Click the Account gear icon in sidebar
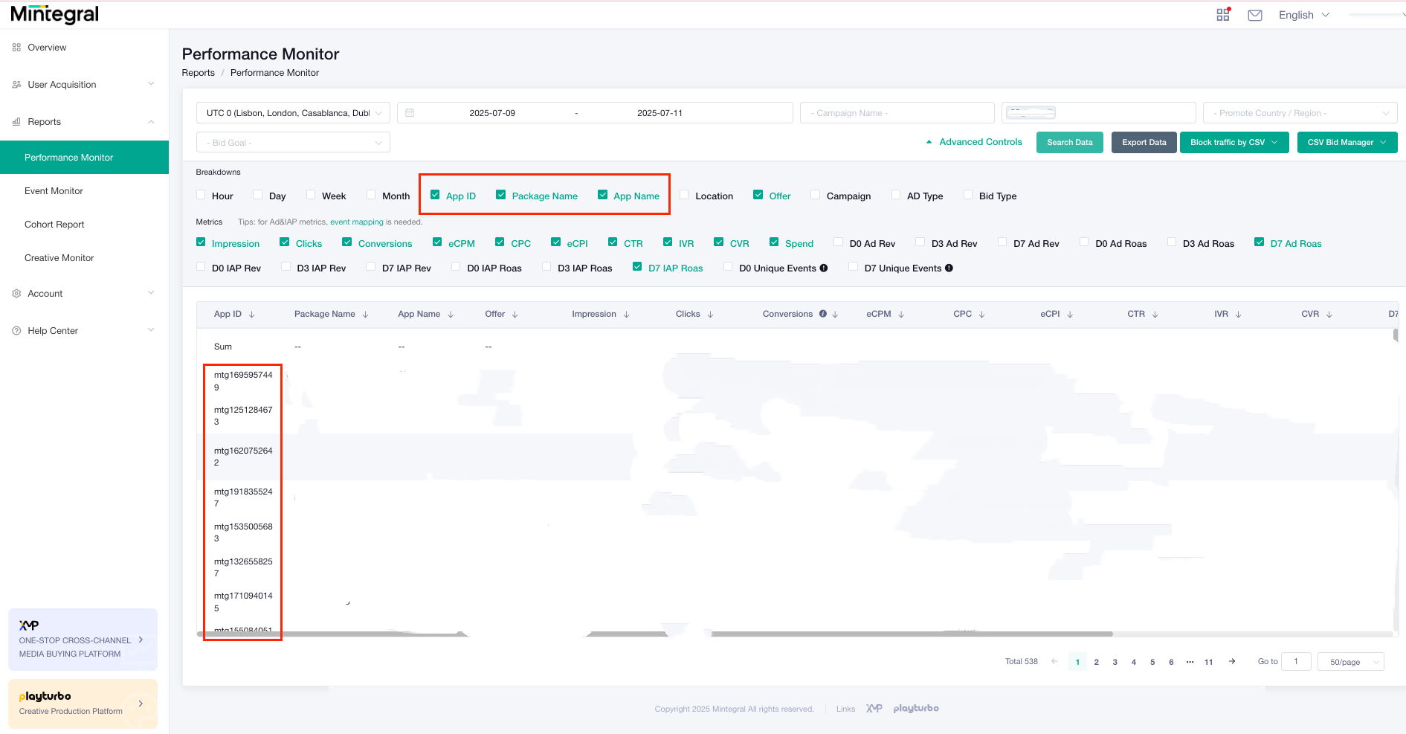1406x734 pixels. click(16, 293)
